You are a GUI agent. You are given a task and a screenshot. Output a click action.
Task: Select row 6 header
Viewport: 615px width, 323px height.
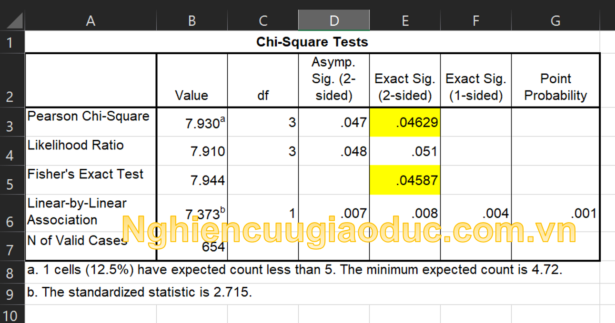click(10, 222)
